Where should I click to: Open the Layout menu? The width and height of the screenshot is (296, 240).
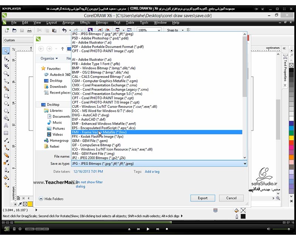click(x=51, y=23)
